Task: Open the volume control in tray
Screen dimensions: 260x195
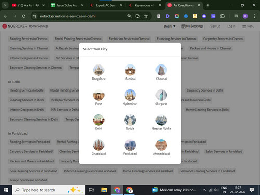Action: [x=216, y=190]
